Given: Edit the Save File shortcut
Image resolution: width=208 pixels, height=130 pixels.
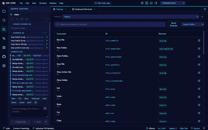Looking at the screenshot, I should pos(199,65).
